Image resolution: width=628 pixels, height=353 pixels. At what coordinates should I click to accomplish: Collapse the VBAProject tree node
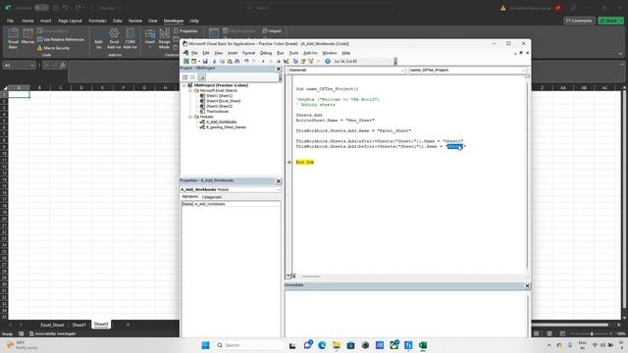184,85
